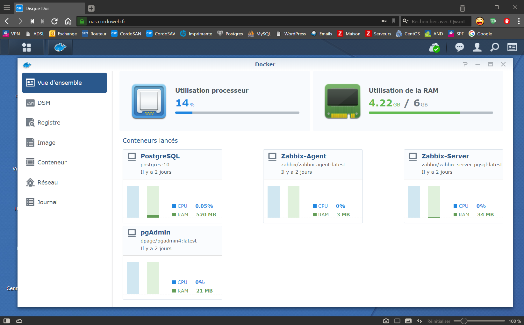Image resolution: width=524 pixels, height=325 pixels.
Task: Toggle the side panel in status bar
Action: pos(7,321)
